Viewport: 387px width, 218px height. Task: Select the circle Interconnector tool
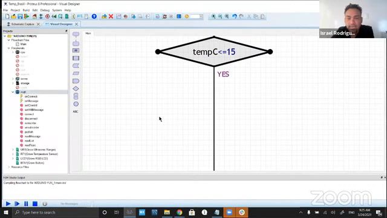pyautogui.click(x=76, y=104)
